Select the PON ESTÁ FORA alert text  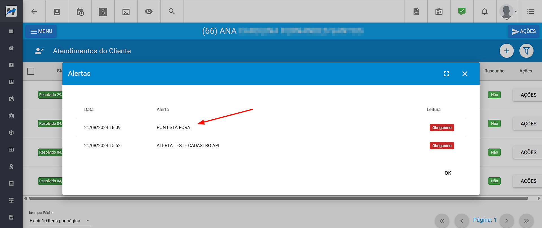click(x=173, y=128)
